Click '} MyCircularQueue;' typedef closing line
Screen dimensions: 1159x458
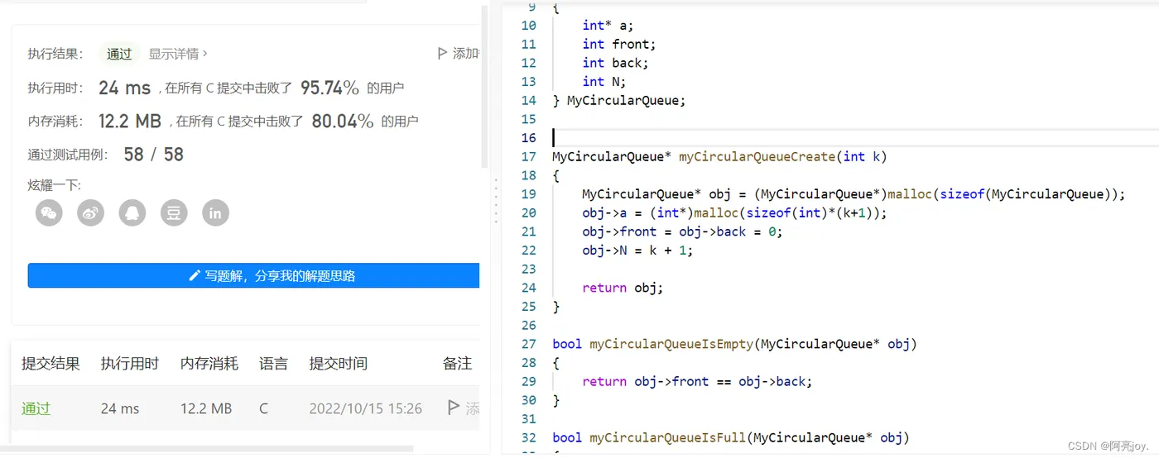[619, 100]
